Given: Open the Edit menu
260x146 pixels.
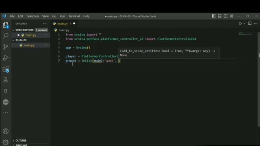Looking at the screenshot, I should pos(20,16).
